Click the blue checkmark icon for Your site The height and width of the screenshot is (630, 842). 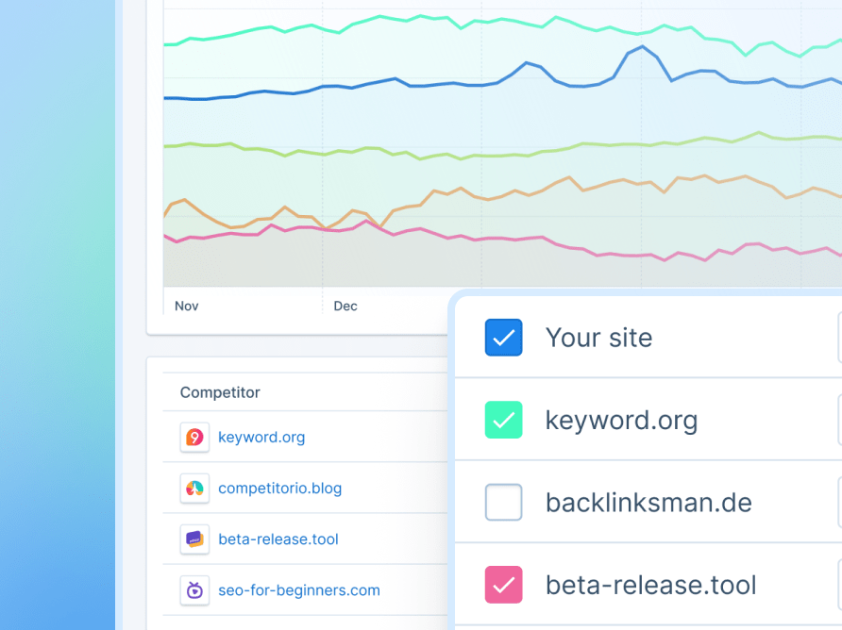(503, 337)
